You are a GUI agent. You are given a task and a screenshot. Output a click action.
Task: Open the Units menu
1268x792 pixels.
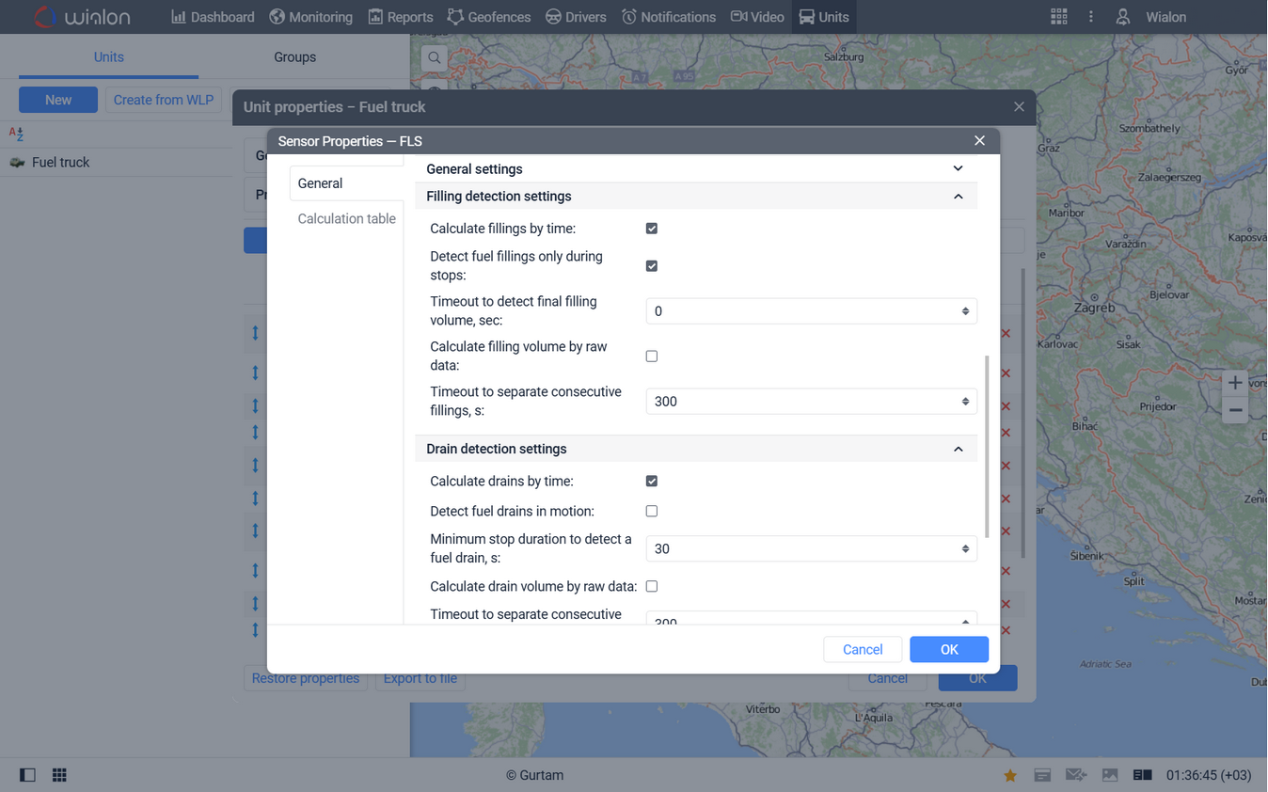tap(824, 17)
